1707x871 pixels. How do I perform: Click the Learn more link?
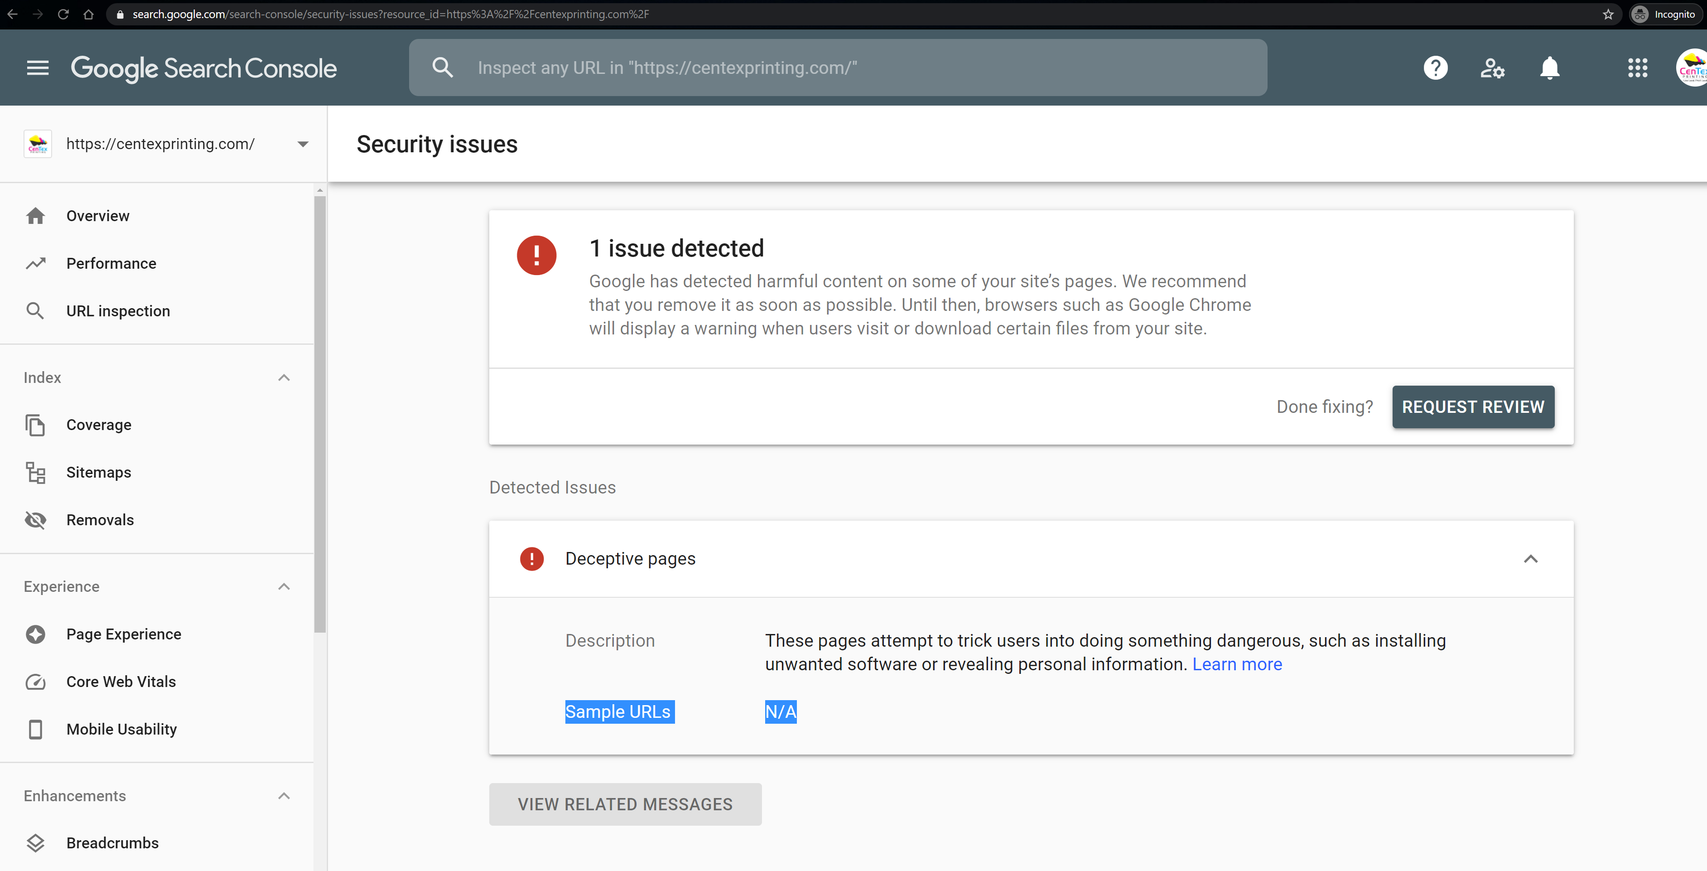coord(1237,664)
